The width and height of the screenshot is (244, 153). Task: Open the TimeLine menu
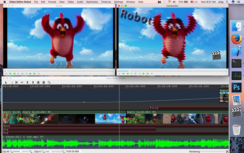106,2
